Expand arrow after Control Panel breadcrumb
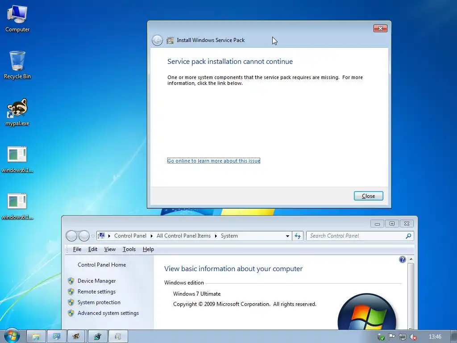 pos(152,236)
